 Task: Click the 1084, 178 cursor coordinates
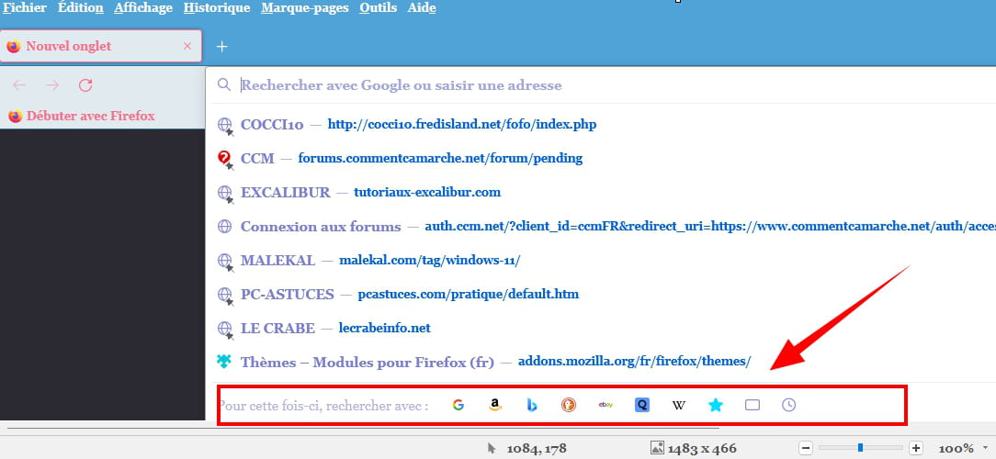tap(537, 448)
